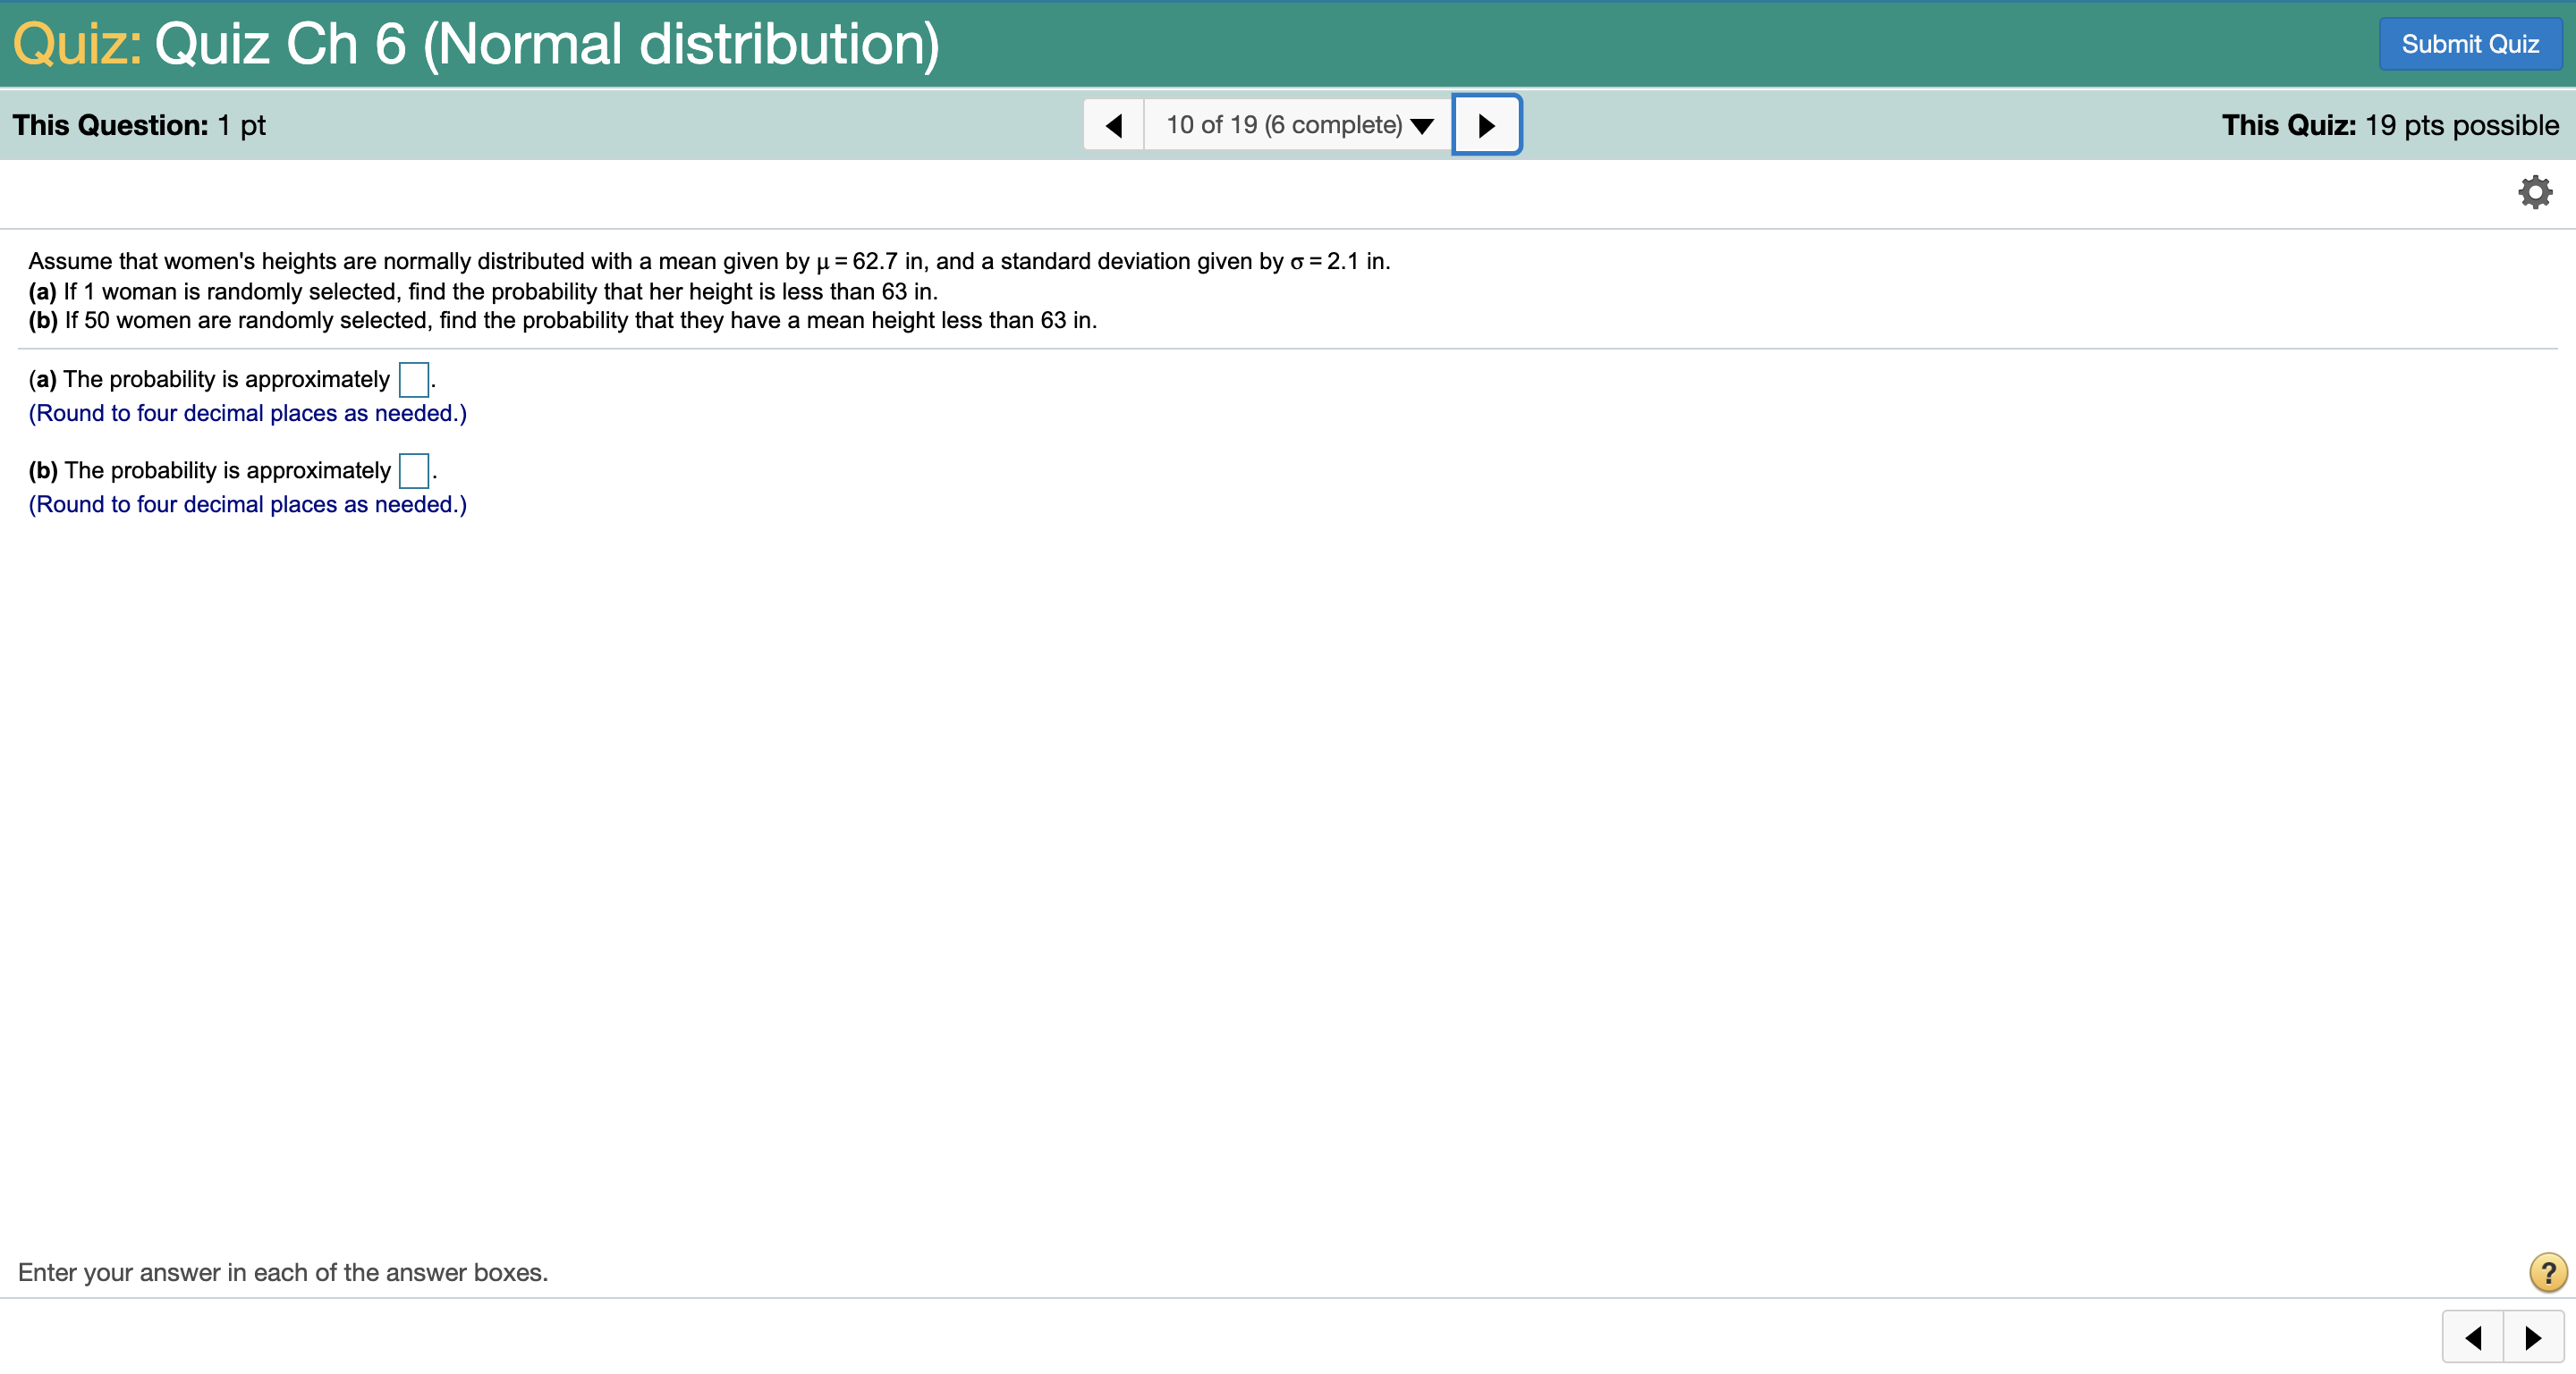Viewport: 2576px width, 1374px height.
Task: Click the '50 women are randomly selected' sentence
Action: click(x=580, y=321)
